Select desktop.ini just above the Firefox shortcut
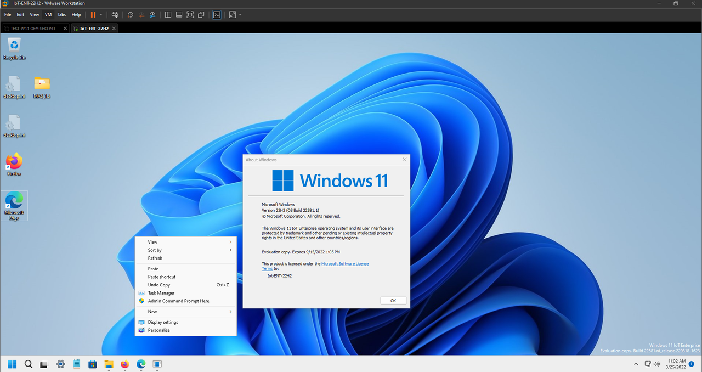Image resolution: width=702 pixels, height=372 pixels. point(14,126)
